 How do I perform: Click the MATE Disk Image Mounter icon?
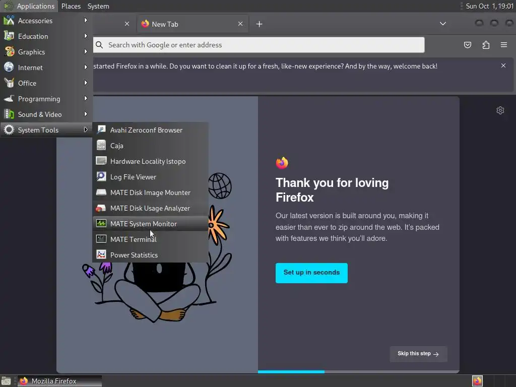pos(101,192)
